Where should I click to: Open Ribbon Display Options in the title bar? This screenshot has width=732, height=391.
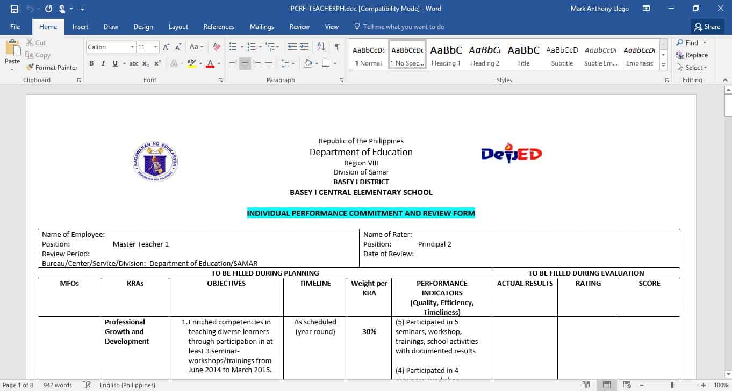click(647, 9)
